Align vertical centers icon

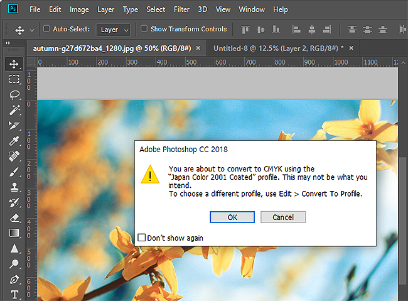[260, 30]
